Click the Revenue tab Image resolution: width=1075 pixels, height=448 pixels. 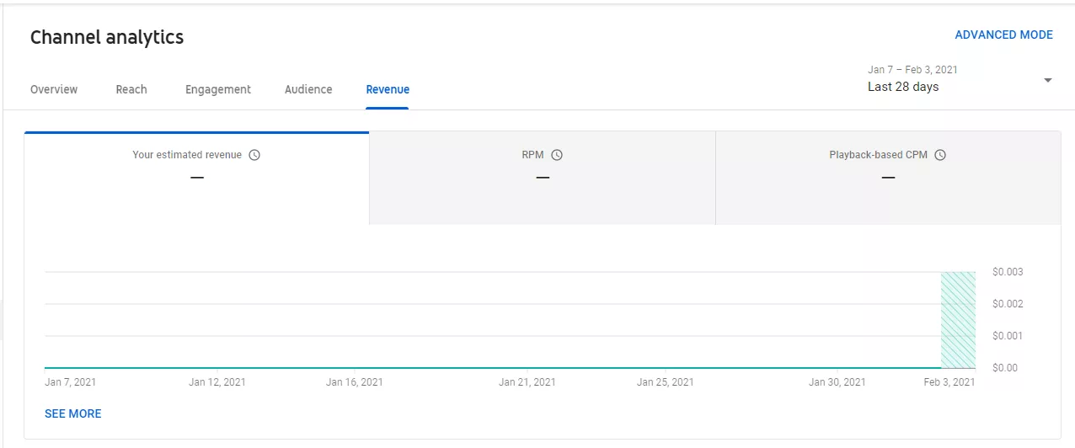388,89
